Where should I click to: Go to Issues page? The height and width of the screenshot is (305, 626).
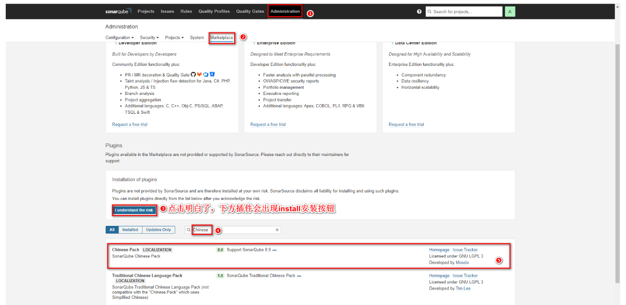point(167,11)
